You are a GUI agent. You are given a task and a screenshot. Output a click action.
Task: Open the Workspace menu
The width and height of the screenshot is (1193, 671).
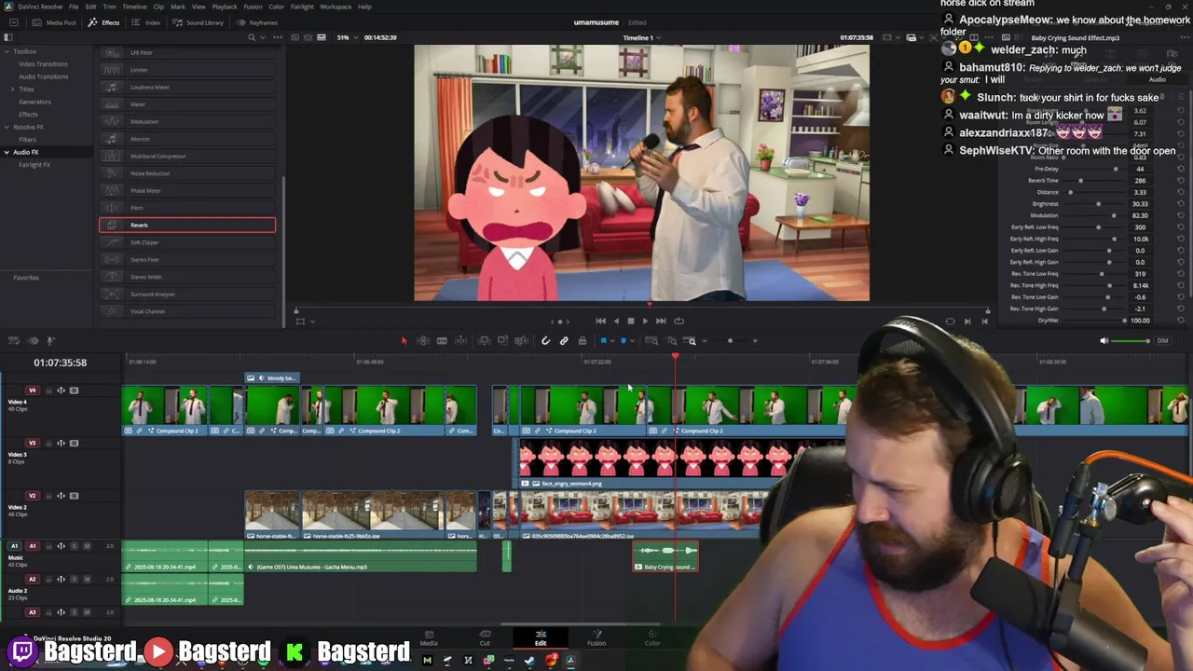click(x=336, y=7)
